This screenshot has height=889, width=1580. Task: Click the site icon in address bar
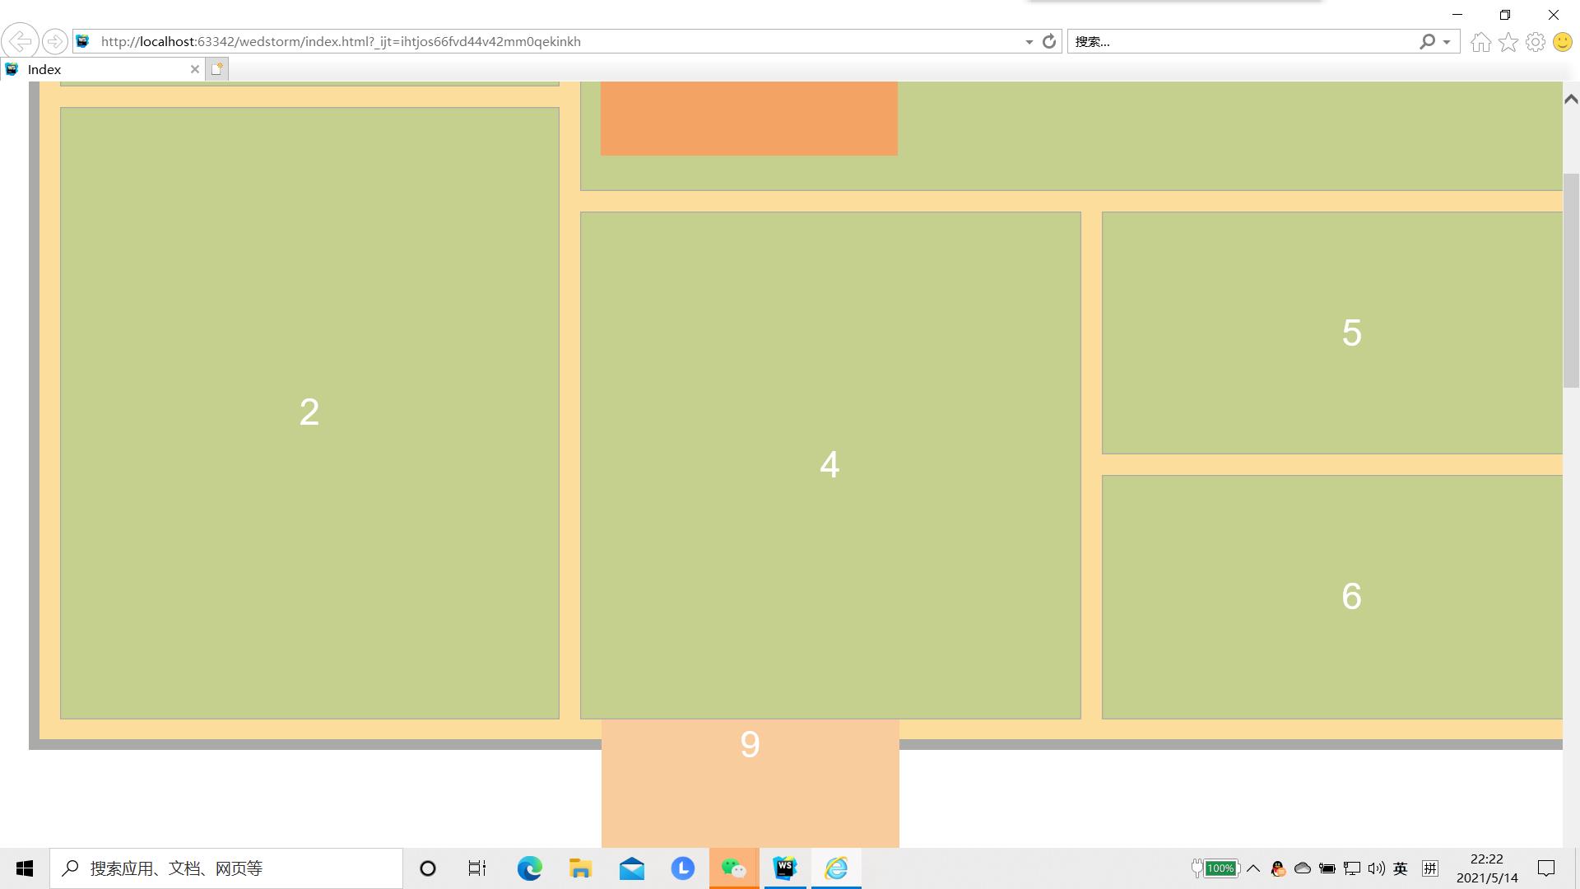click(82, 41)
